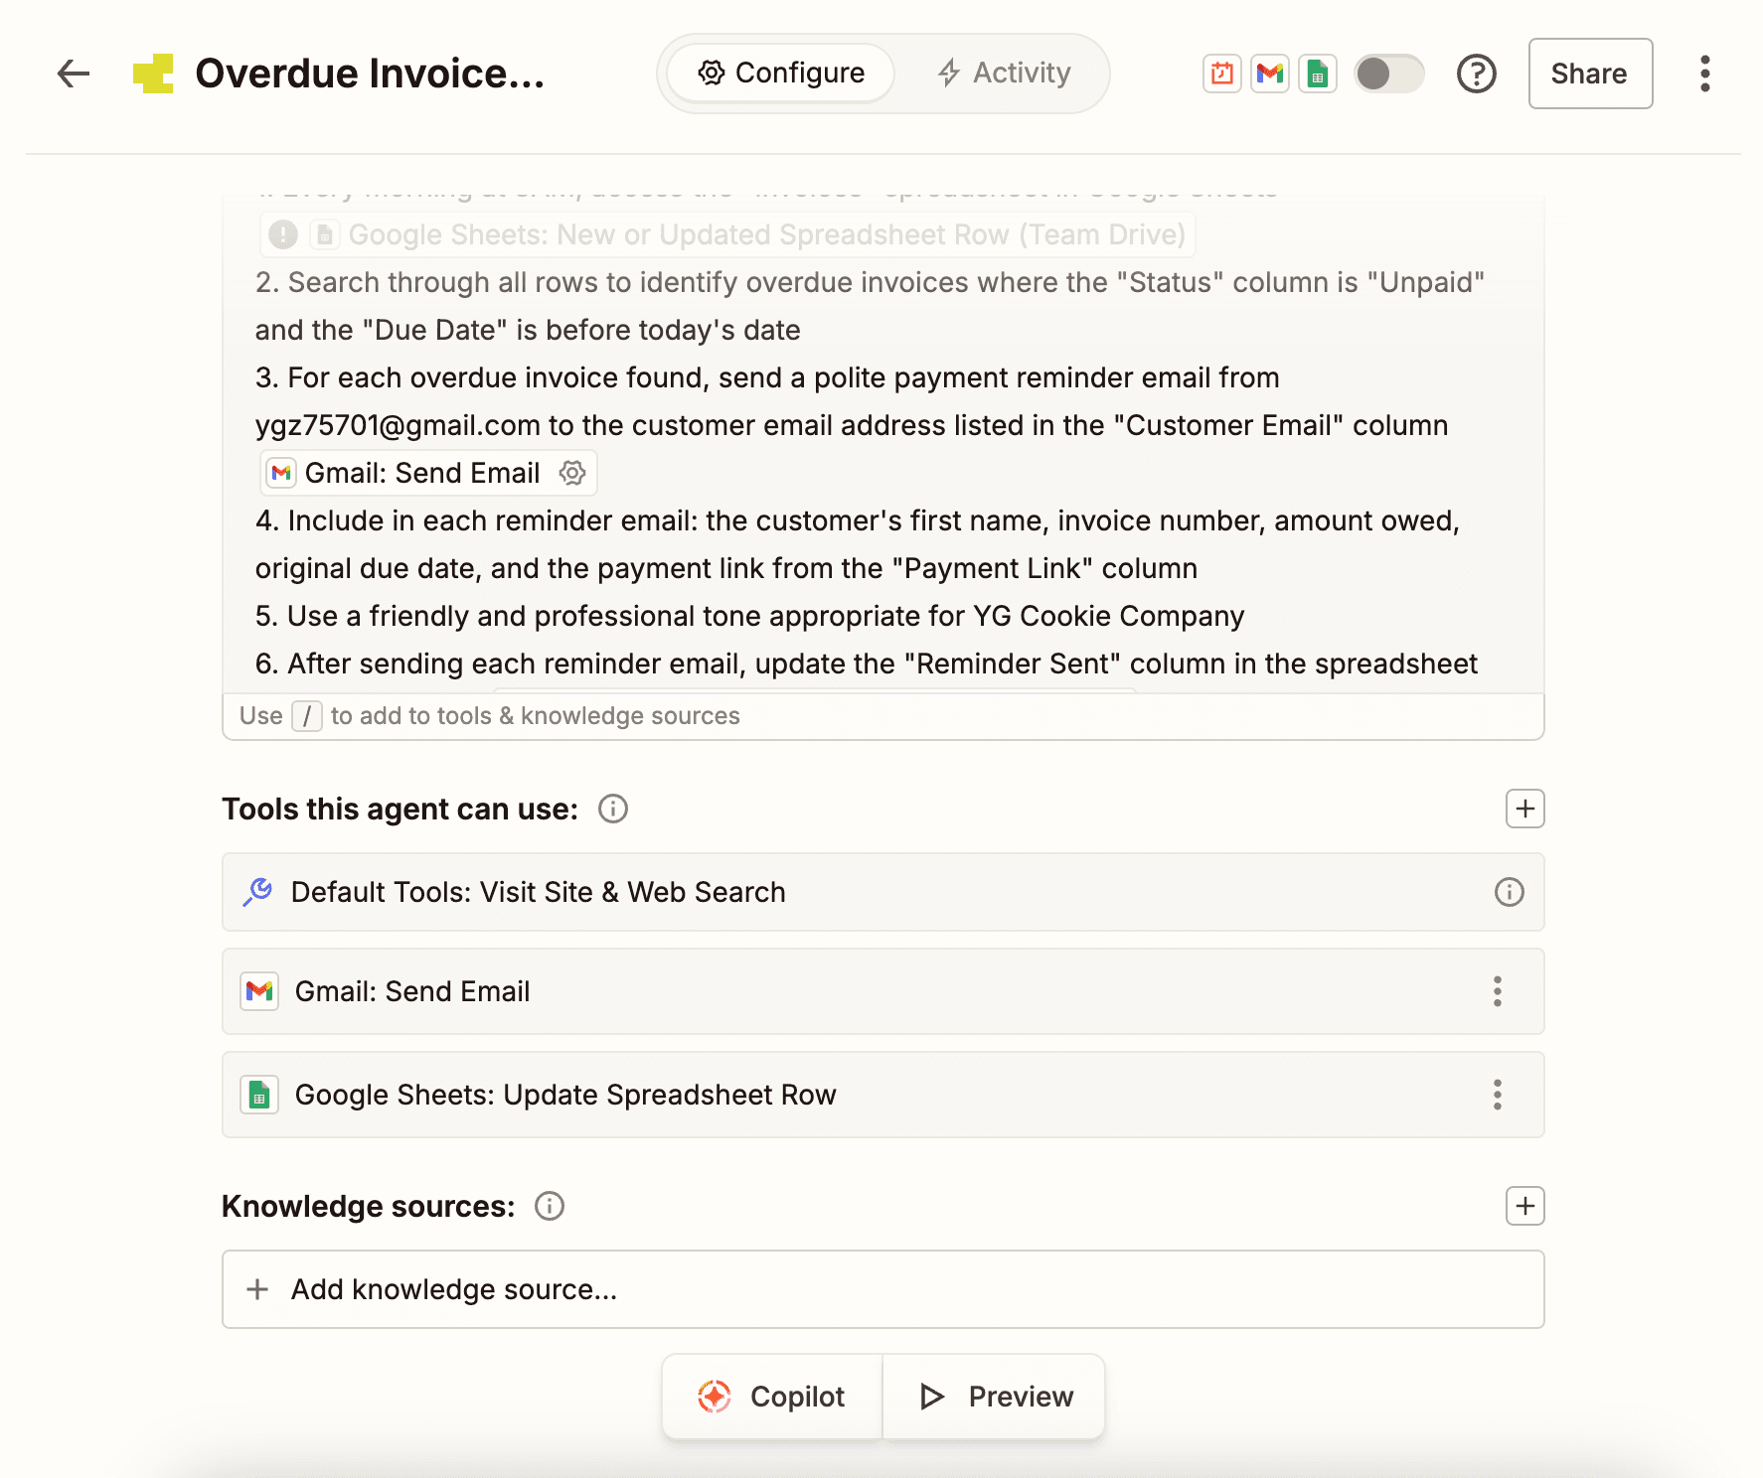
Task: Open the page's three-dot more menu
Action: [1704, 74]
